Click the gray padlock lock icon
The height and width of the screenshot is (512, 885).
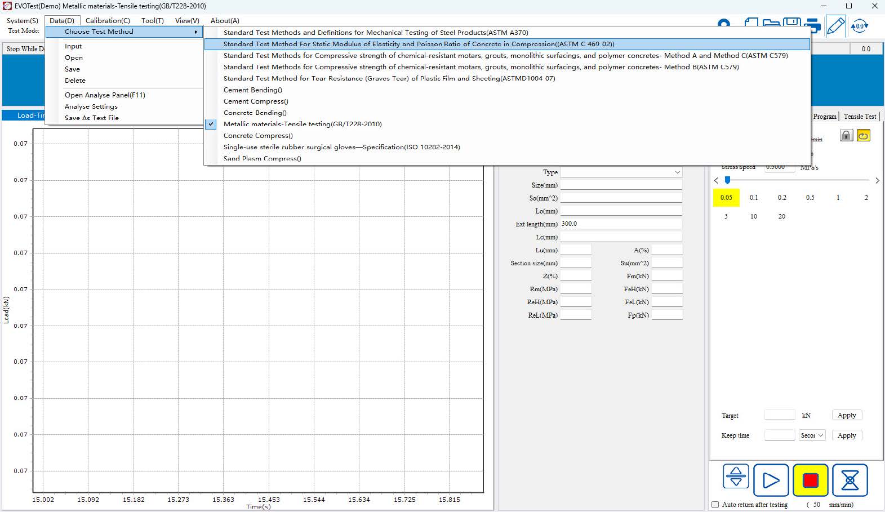(846, 135)
